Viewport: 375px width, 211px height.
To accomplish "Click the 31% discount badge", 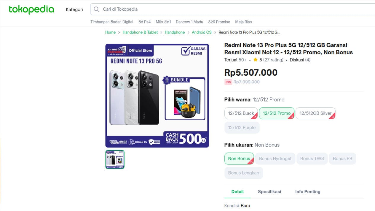I will coord(228,82).
